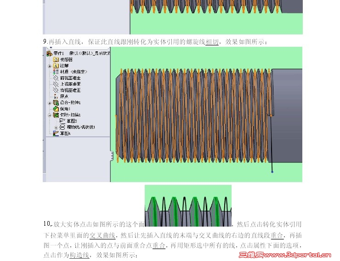Select the 原点 origin icon
The height and width of the screenshot is (261, 340).
click(x=56, y=96)
